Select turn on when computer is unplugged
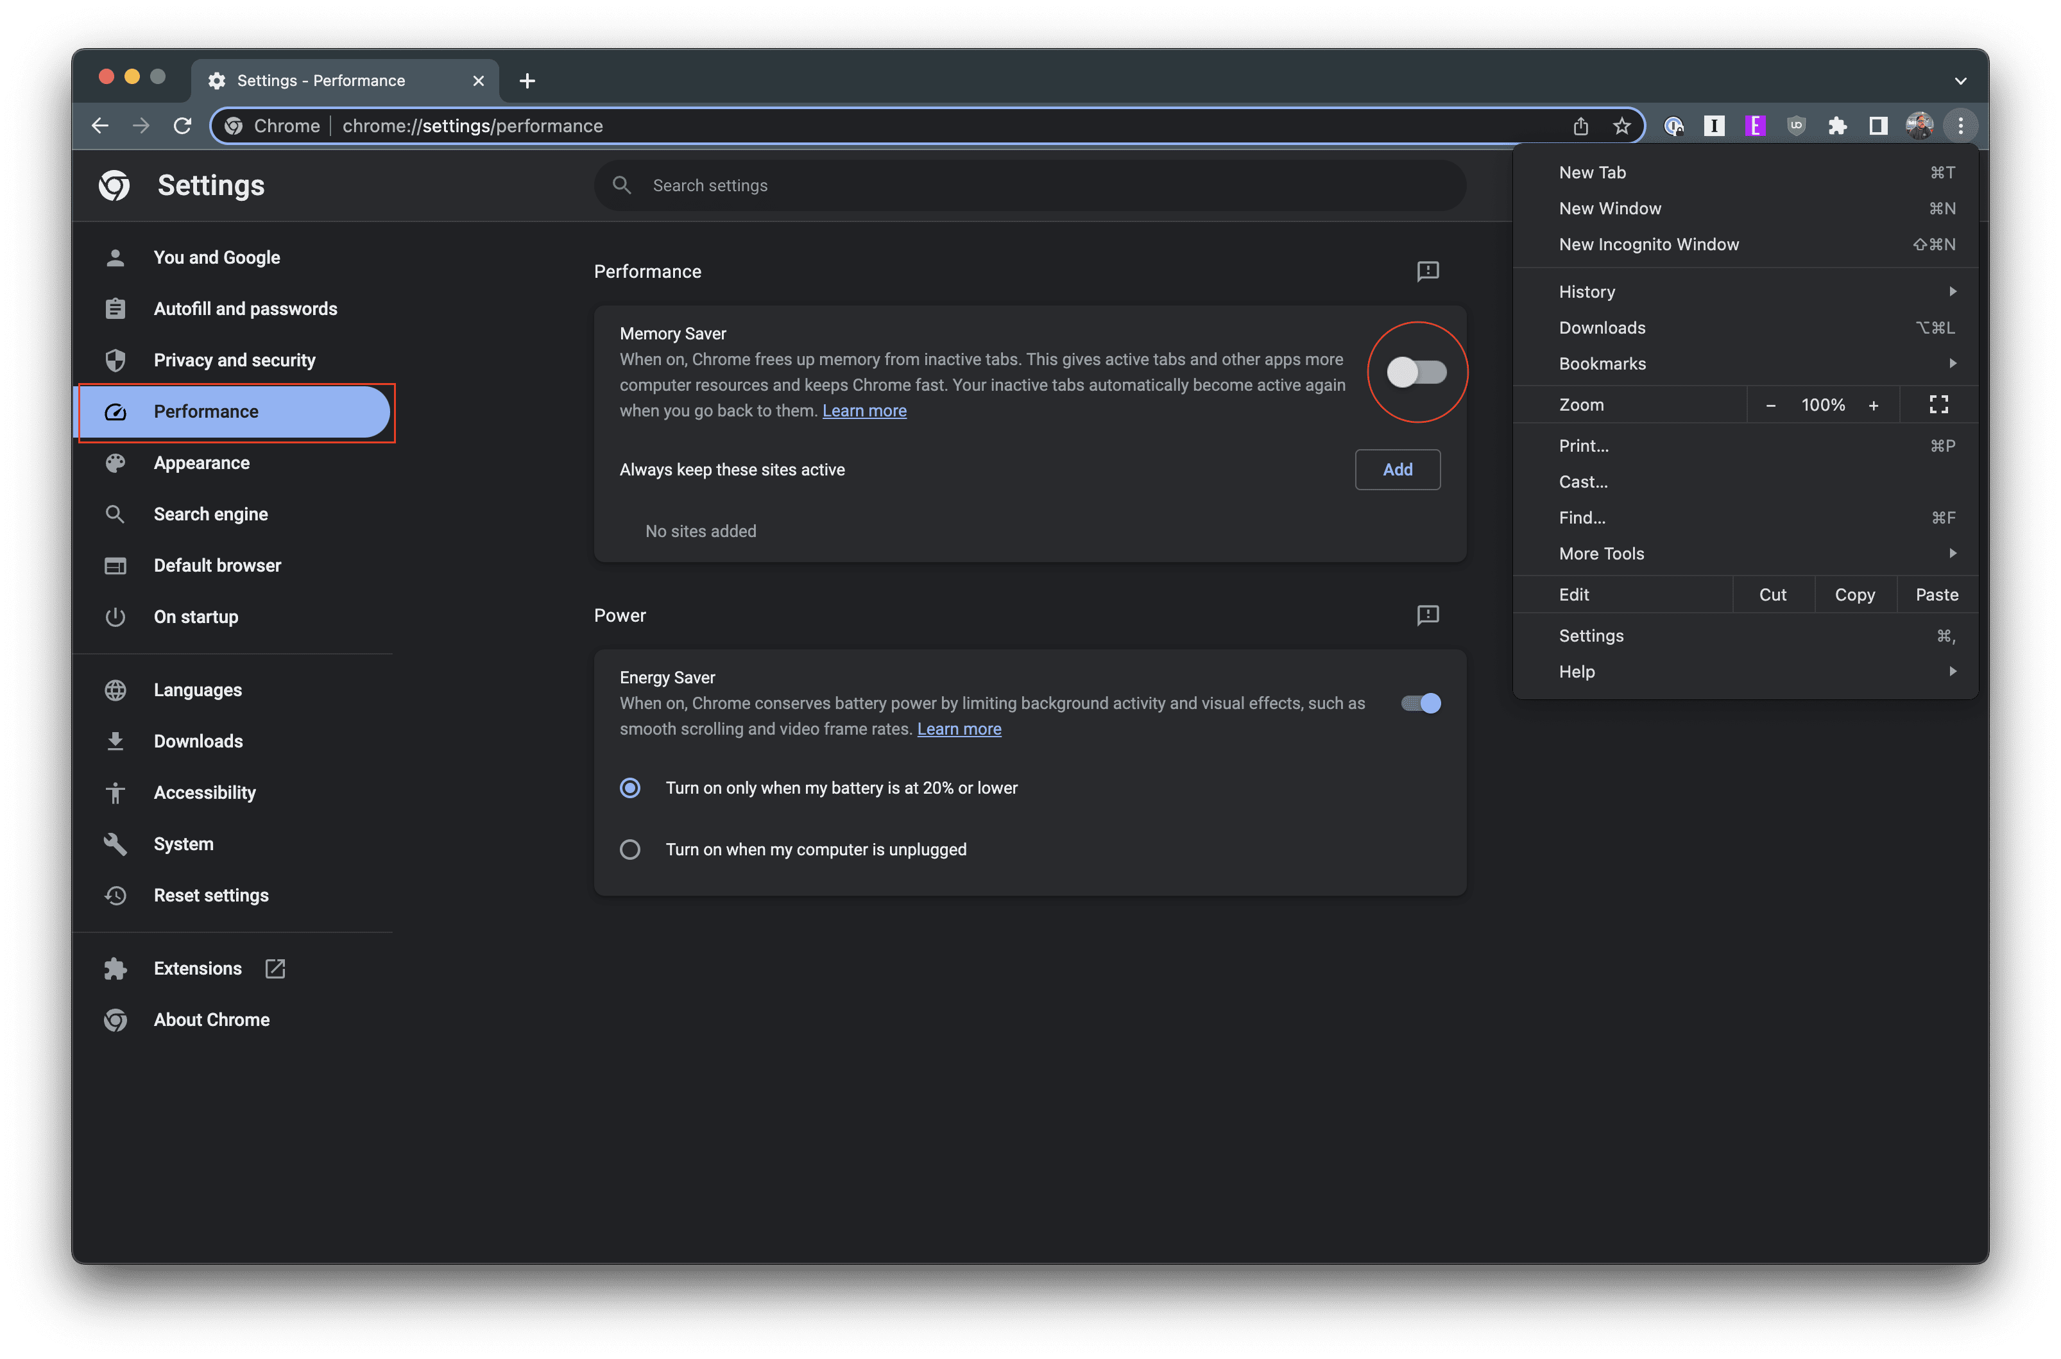This screenshot has width=2061, height=1359. [630, 850]
